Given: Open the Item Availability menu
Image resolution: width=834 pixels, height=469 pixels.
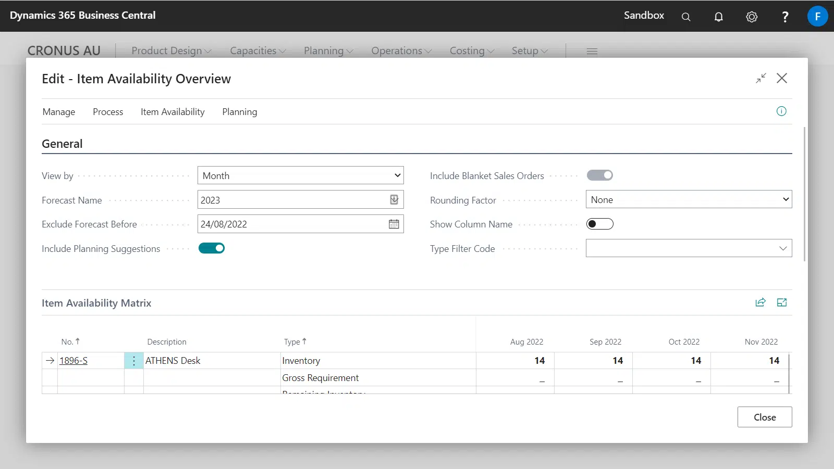Looking at the screenshot, I should point(173,112).
